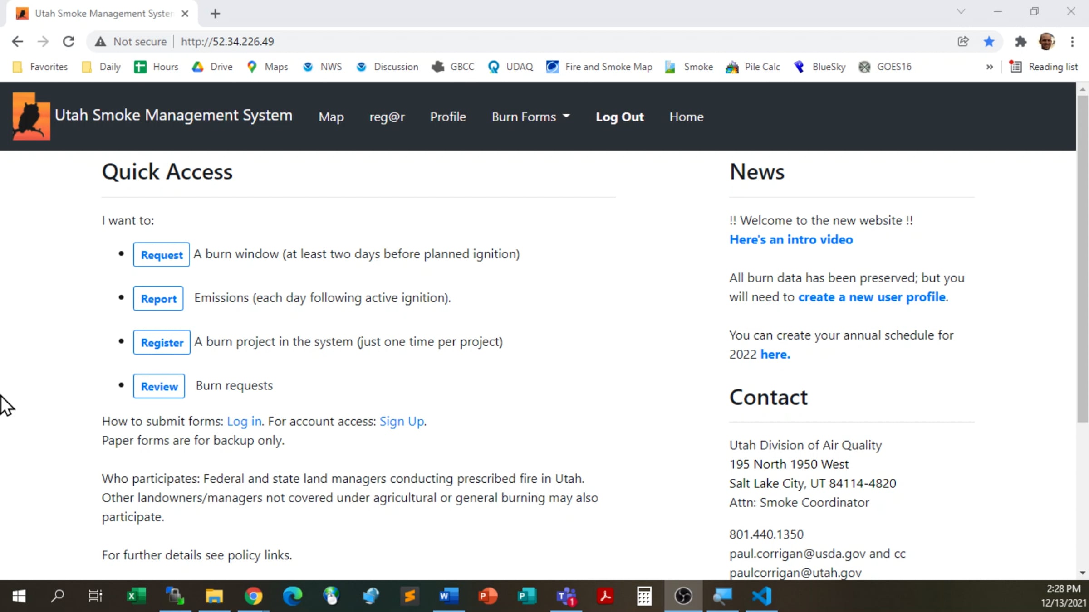1089x612 pixels.
Task: Open the Pile Calc bookmark
Action: (x=753, y=67)
